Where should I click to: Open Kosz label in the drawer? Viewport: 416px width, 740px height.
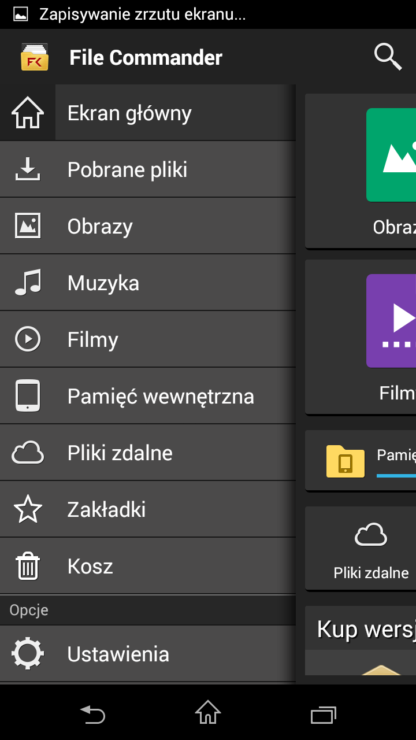(90, 566)
